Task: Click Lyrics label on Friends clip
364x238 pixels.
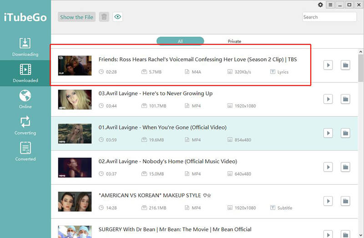Action: pos(283,72)
